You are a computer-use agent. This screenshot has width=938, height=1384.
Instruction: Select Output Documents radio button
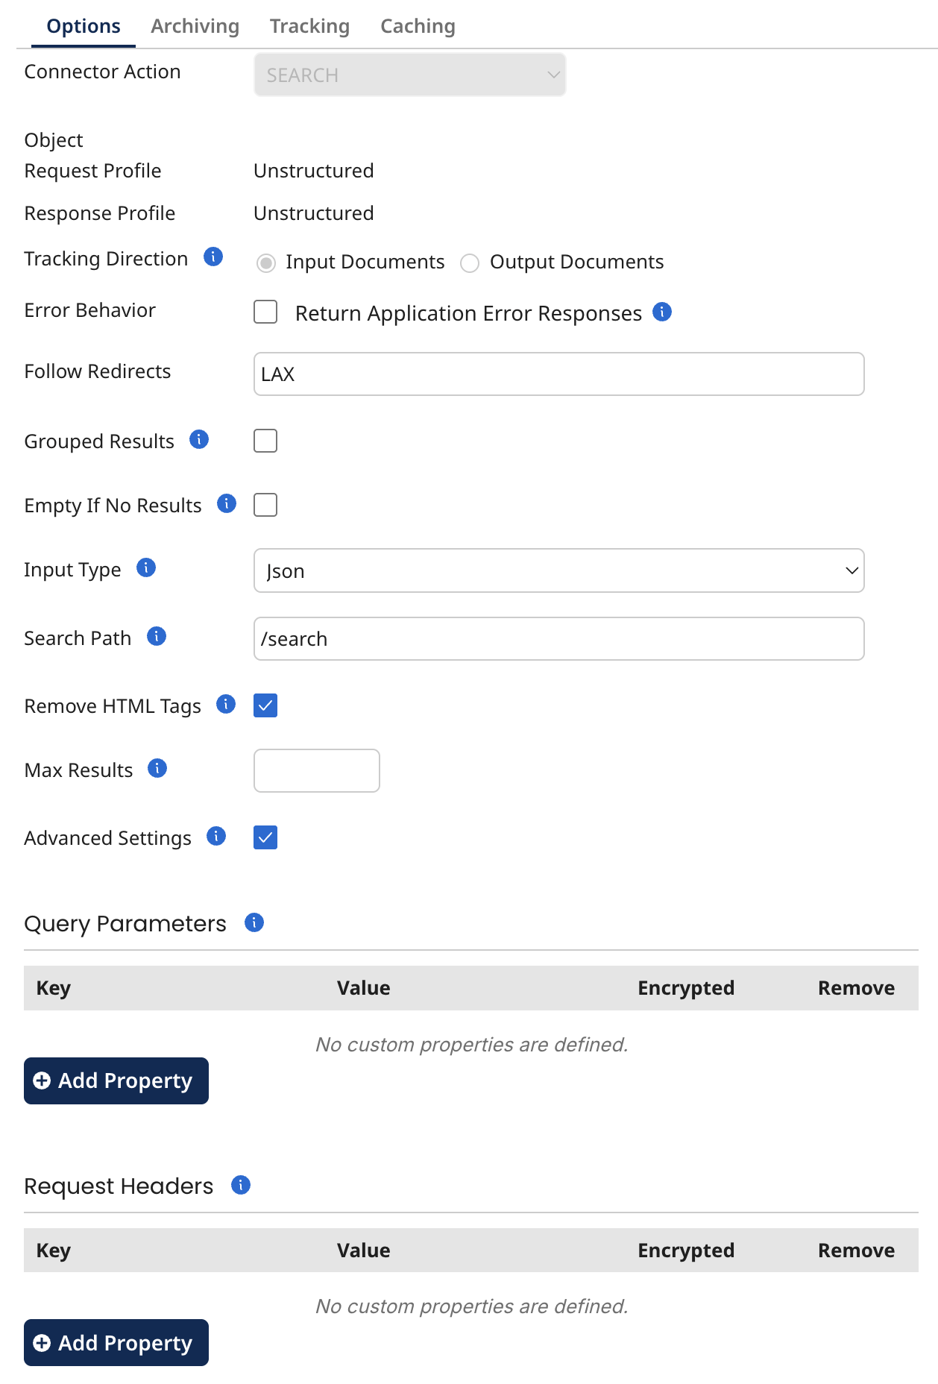tap(470, 263)
